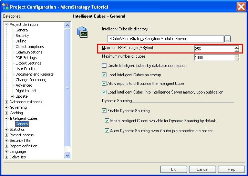The width and height of the screenshot is (248, 176).
Task: Click the browse ellipsis button for cube directory
Action: (227, 39)
